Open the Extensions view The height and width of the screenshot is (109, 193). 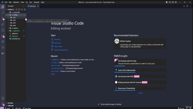(3, 36)
